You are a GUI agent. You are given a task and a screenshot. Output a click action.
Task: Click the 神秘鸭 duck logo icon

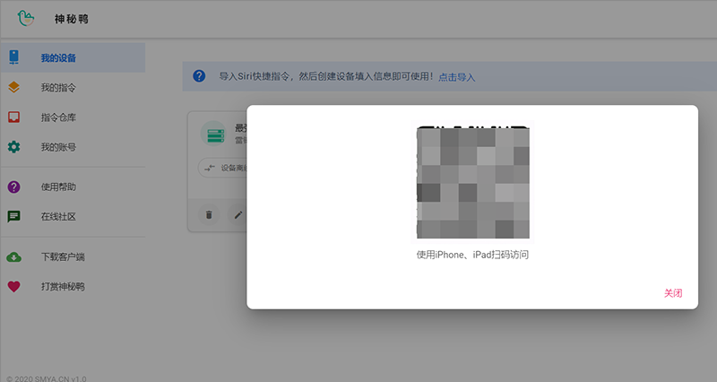[26, 18]
